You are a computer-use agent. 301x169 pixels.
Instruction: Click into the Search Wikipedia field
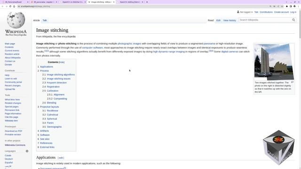[265, 20]
